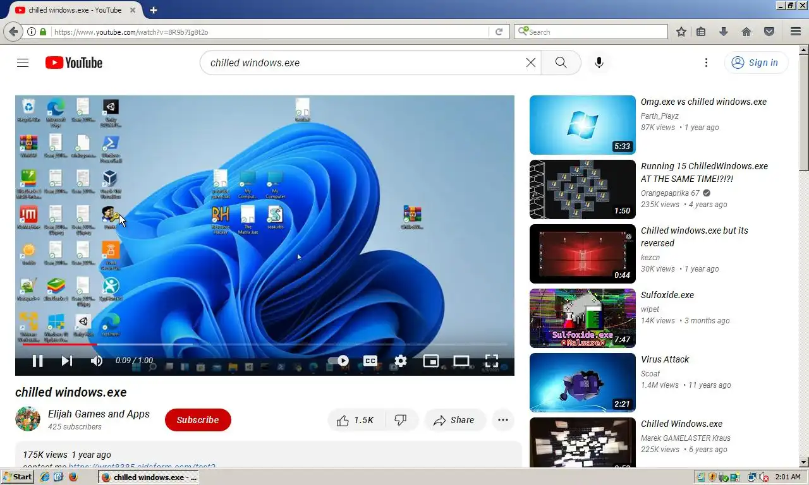Open Running 15 ChilledWindows.exe video title
The image size is (809, 485).
pyautogui.click(x=704, y=172)
